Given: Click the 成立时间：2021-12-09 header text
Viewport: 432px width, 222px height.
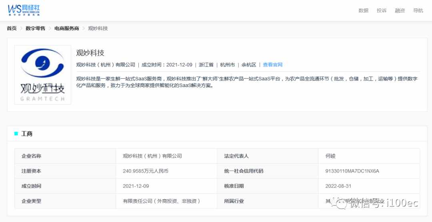Looking at the screenshot, I should [x=167, y=65].
